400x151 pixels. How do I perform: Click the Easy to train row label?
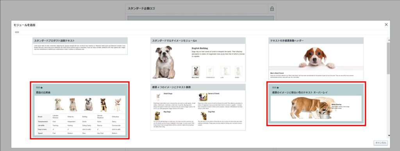(x=42, y=129)
